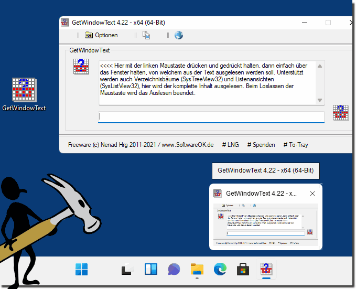Click the GetWindowText title bar app icon

[65, 23]
